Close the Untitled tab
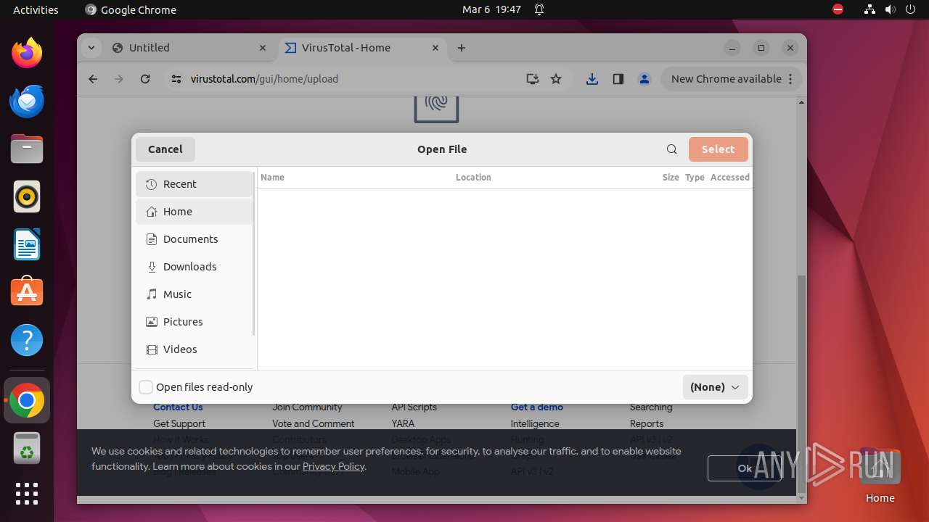 (x=263, y=48)
